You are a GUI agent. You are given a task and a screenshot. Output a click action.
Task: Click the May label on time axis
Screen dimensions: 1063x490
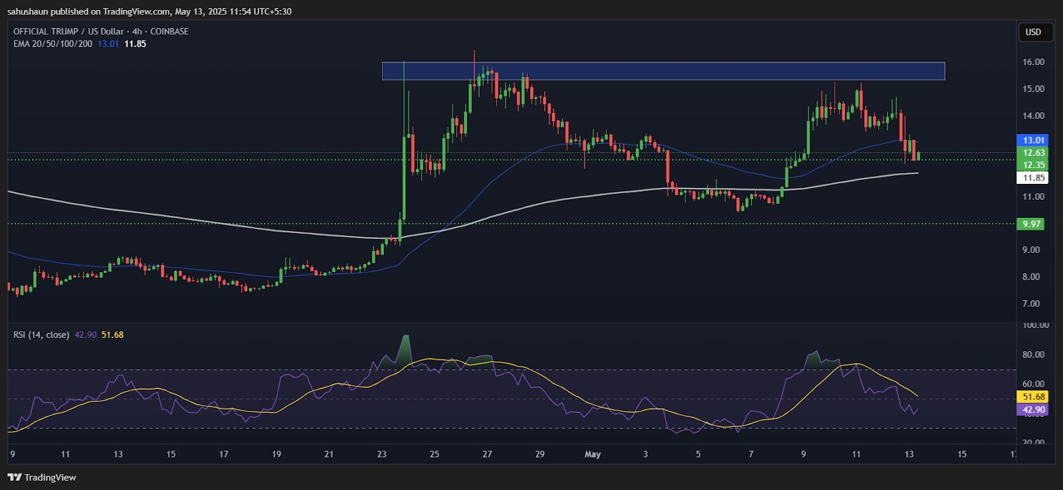pos(592,454)
